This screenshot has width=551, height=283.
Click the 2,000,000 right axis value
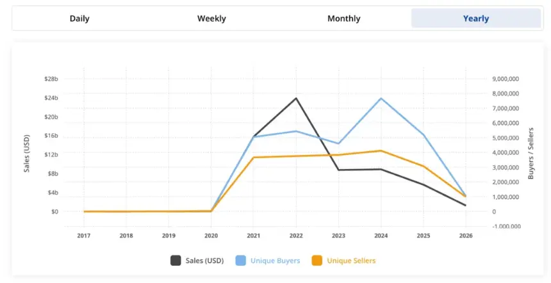(x=506, y=182)
